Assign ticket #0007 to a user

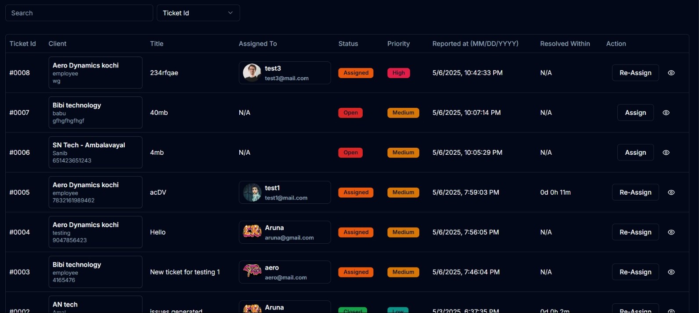[635, 113]
